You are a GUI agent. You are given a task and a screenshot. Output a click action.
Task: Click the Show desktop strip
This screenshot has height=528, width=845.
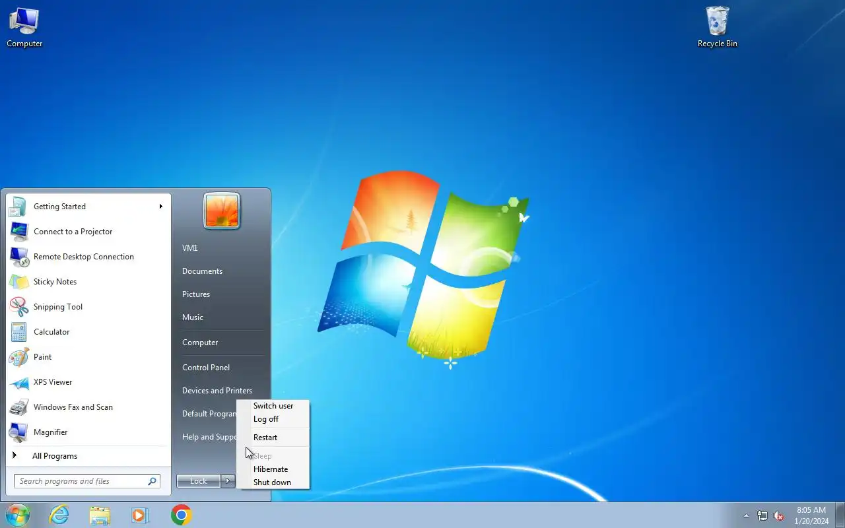point(840,515)
